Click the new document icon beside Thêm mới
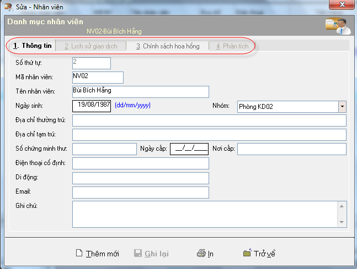This screenshot has height=269, width=357. click(79, 254)
